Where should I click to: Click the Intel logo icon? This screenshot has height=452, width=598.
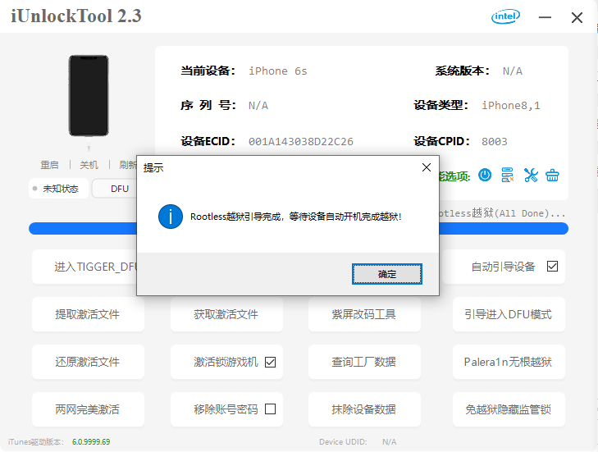tap(505, 16)
